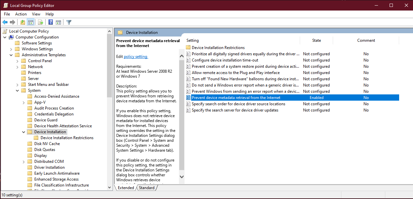Click the description pane scroll up arrow
This screenshot has height=199, width=413.
182,56
